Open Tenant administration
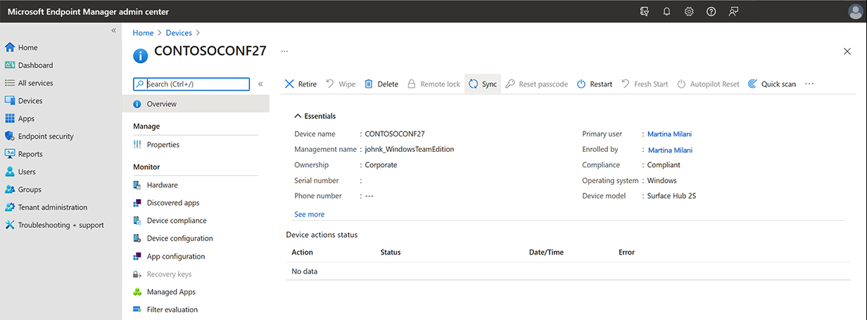 click(x=46, y=207)
